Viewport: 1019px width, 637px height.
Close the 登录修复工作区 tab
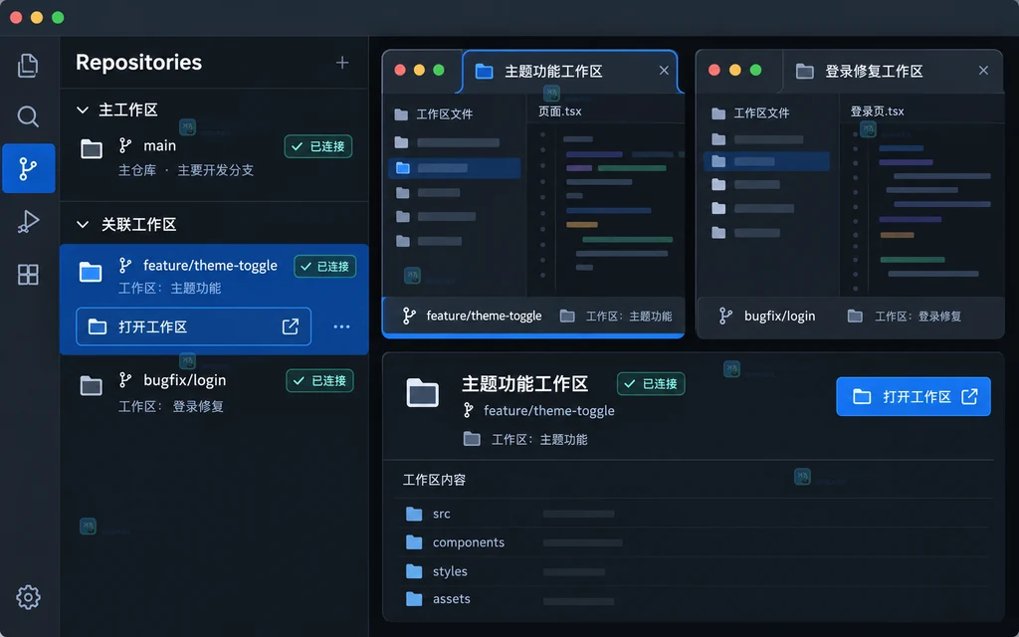pyautogui.click(x=983, y=71)
